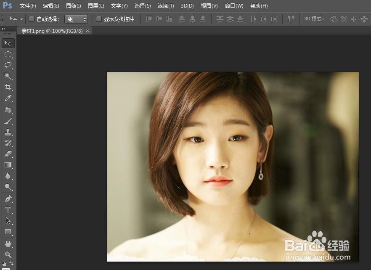Screen dimensions: 371x270
Task: Select the Lasso tool
Action: point(8,65)
